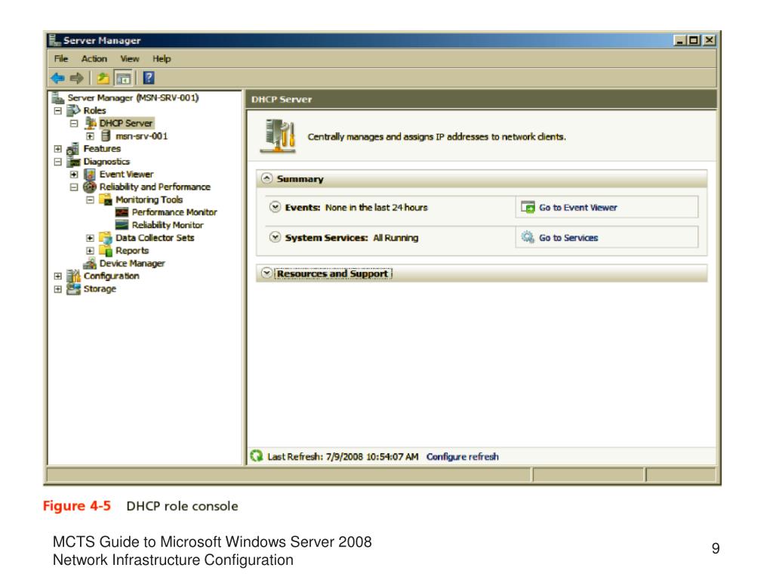Collapse the DHCP Server tree node
The height and width of the screenshot is (580, 773).
(x=74, y=123)
